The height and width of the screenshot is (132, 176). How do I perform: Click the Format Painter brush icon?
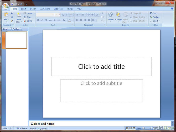click(x=12, y=21)
